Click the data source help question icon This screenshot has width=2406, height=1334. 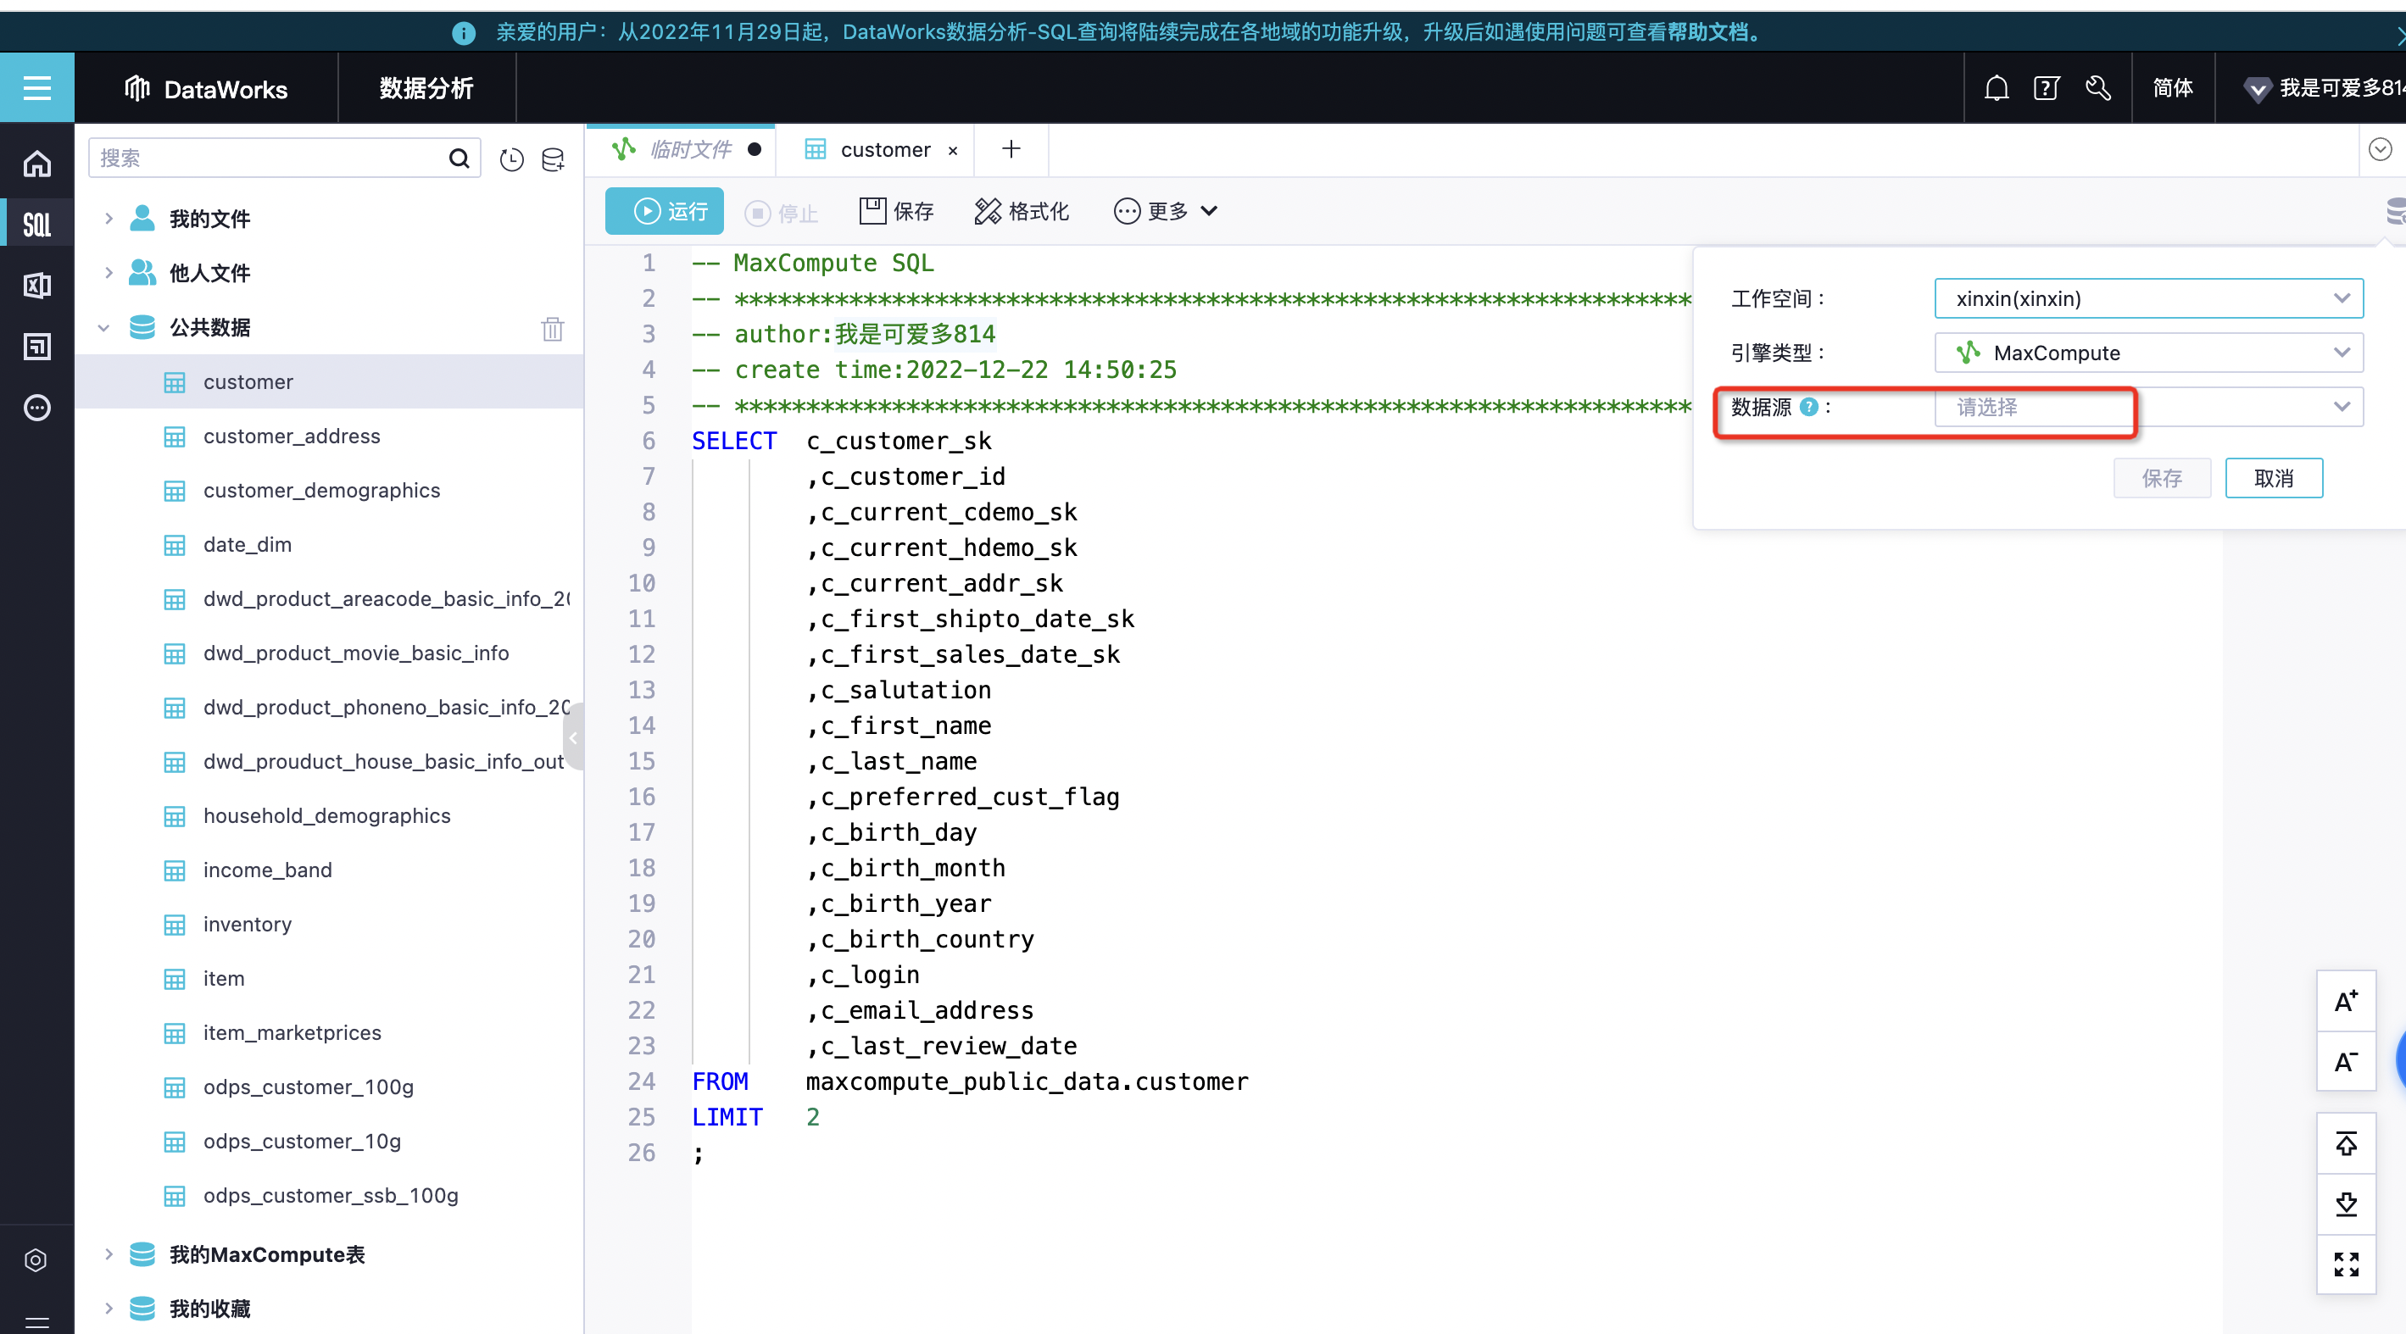coord(1808,406)
